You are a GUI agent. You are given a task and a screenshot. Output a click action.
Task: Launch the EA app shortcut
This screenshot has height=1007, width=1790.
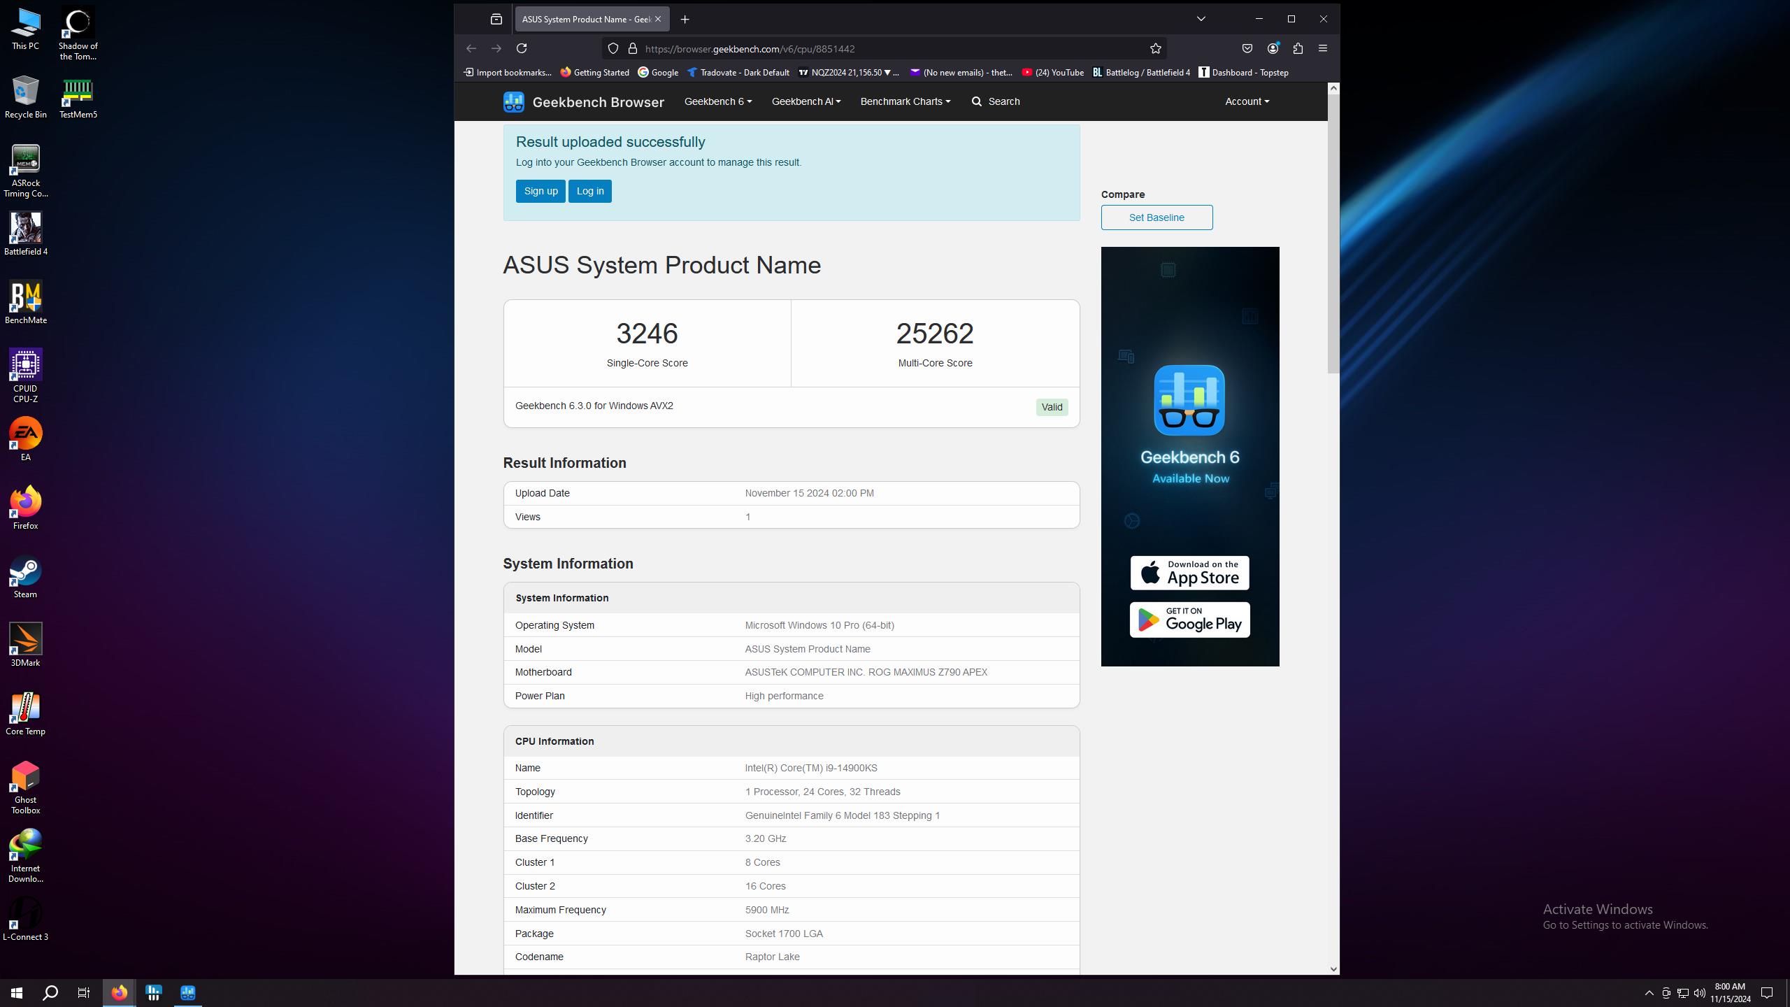[x=25, y=439]
